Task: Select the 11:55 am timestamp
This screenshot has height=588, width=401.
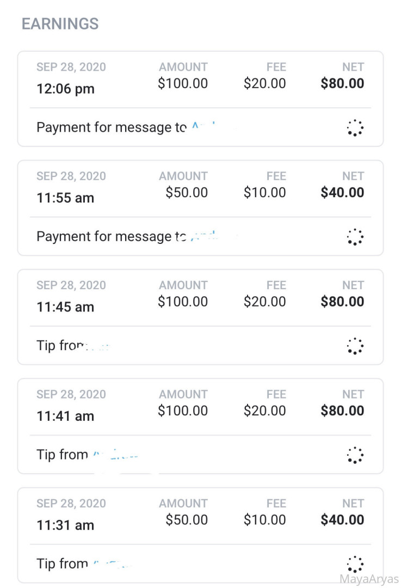Action: tap(65, 198)
